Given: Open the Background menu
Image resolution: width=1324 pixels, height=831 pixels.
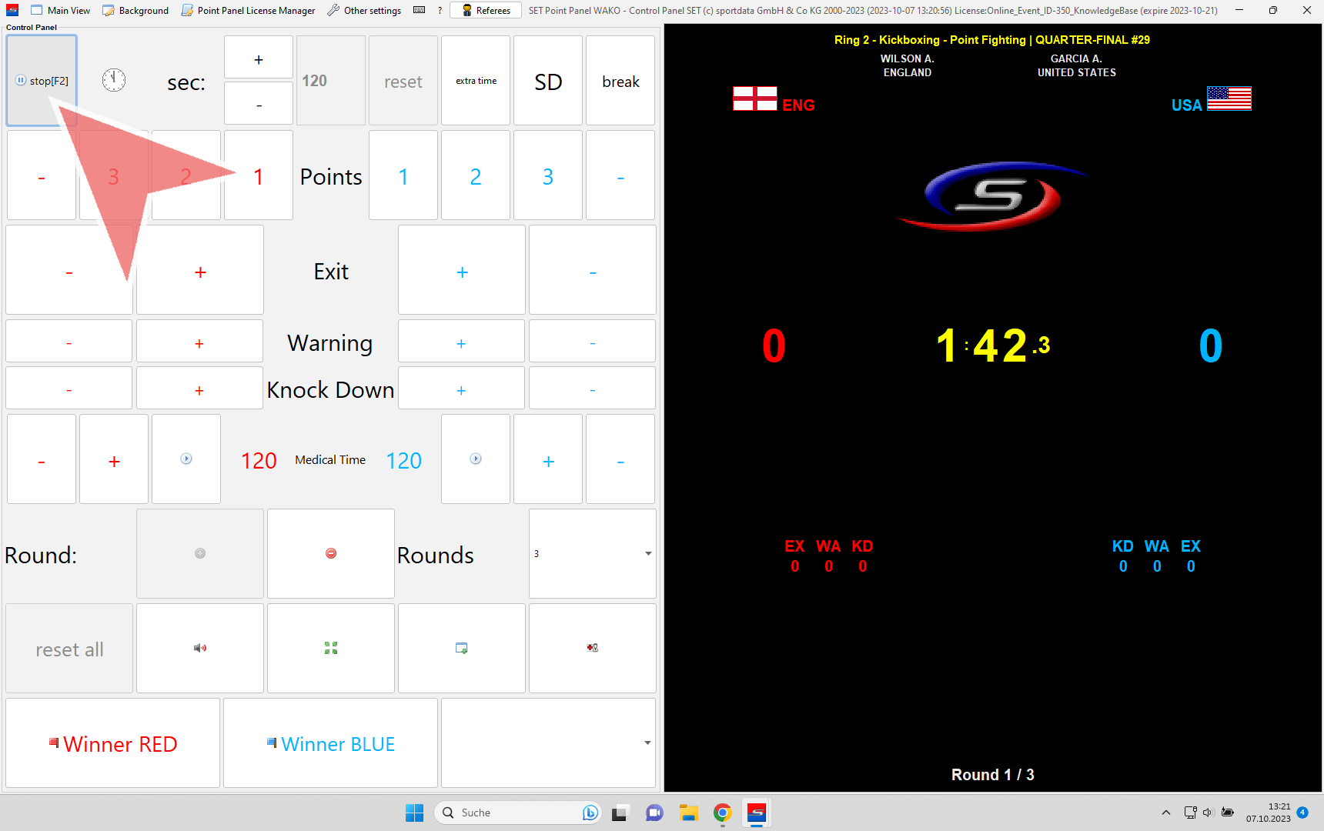Looking at the screenshot, I should (x=135, y=10).
